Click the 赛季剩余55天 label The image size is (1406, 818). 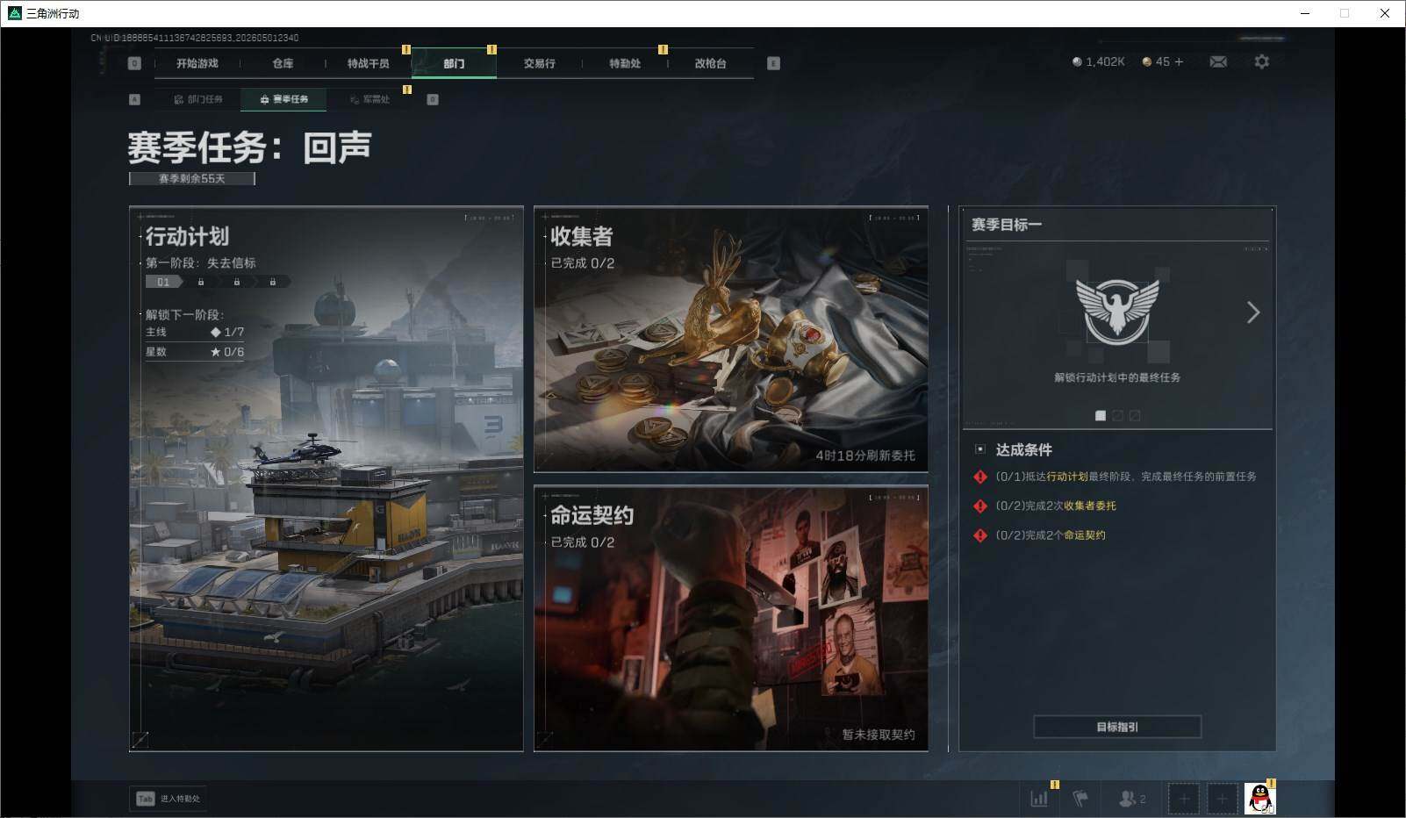192,178
